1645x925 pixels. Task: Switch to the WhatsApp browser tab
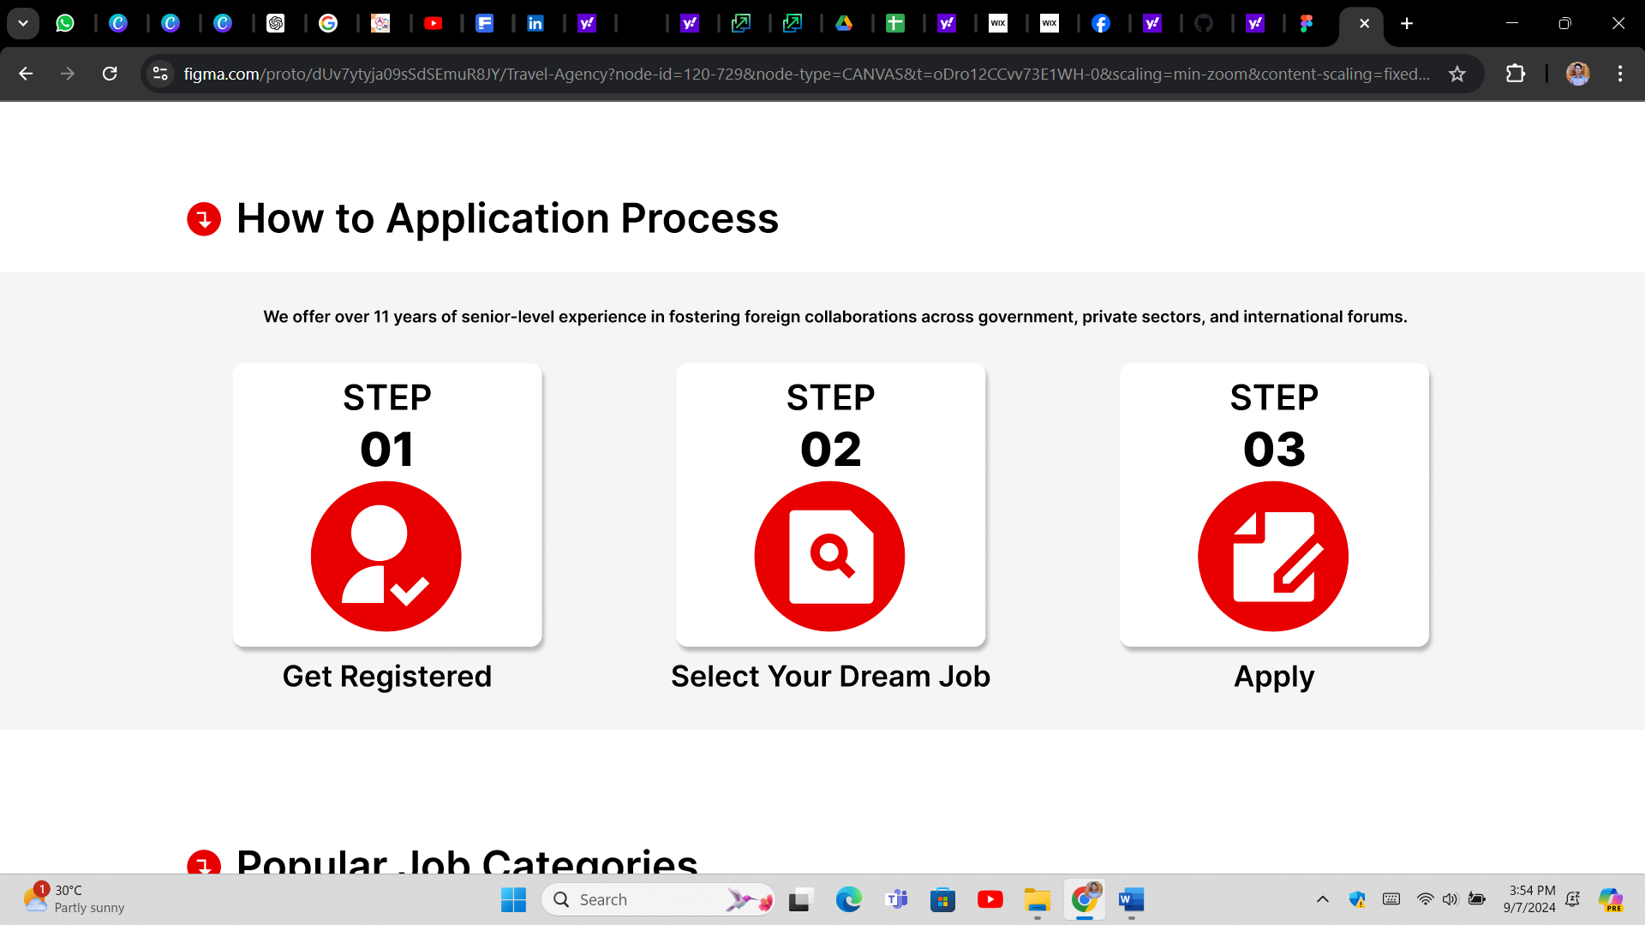[x=65, y=23]
